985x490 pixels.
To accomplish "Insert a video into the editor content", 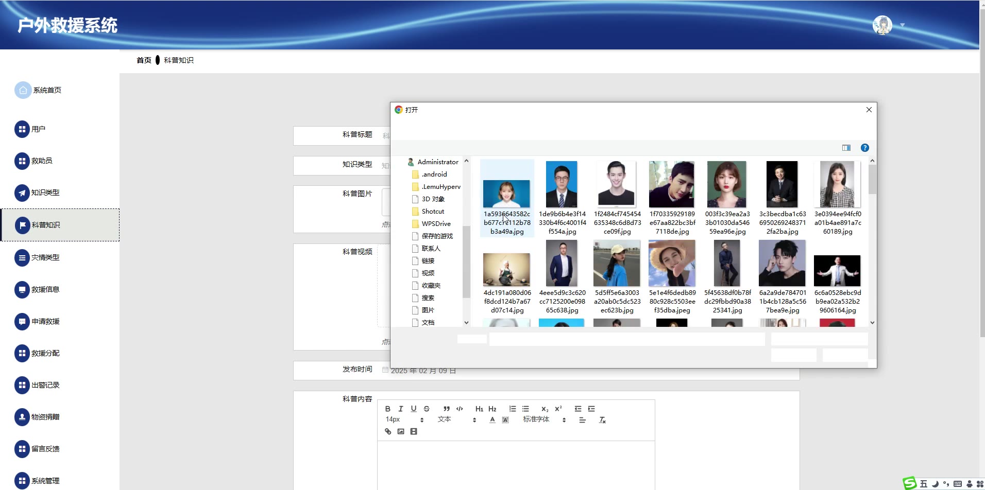I will coord(414,431).
